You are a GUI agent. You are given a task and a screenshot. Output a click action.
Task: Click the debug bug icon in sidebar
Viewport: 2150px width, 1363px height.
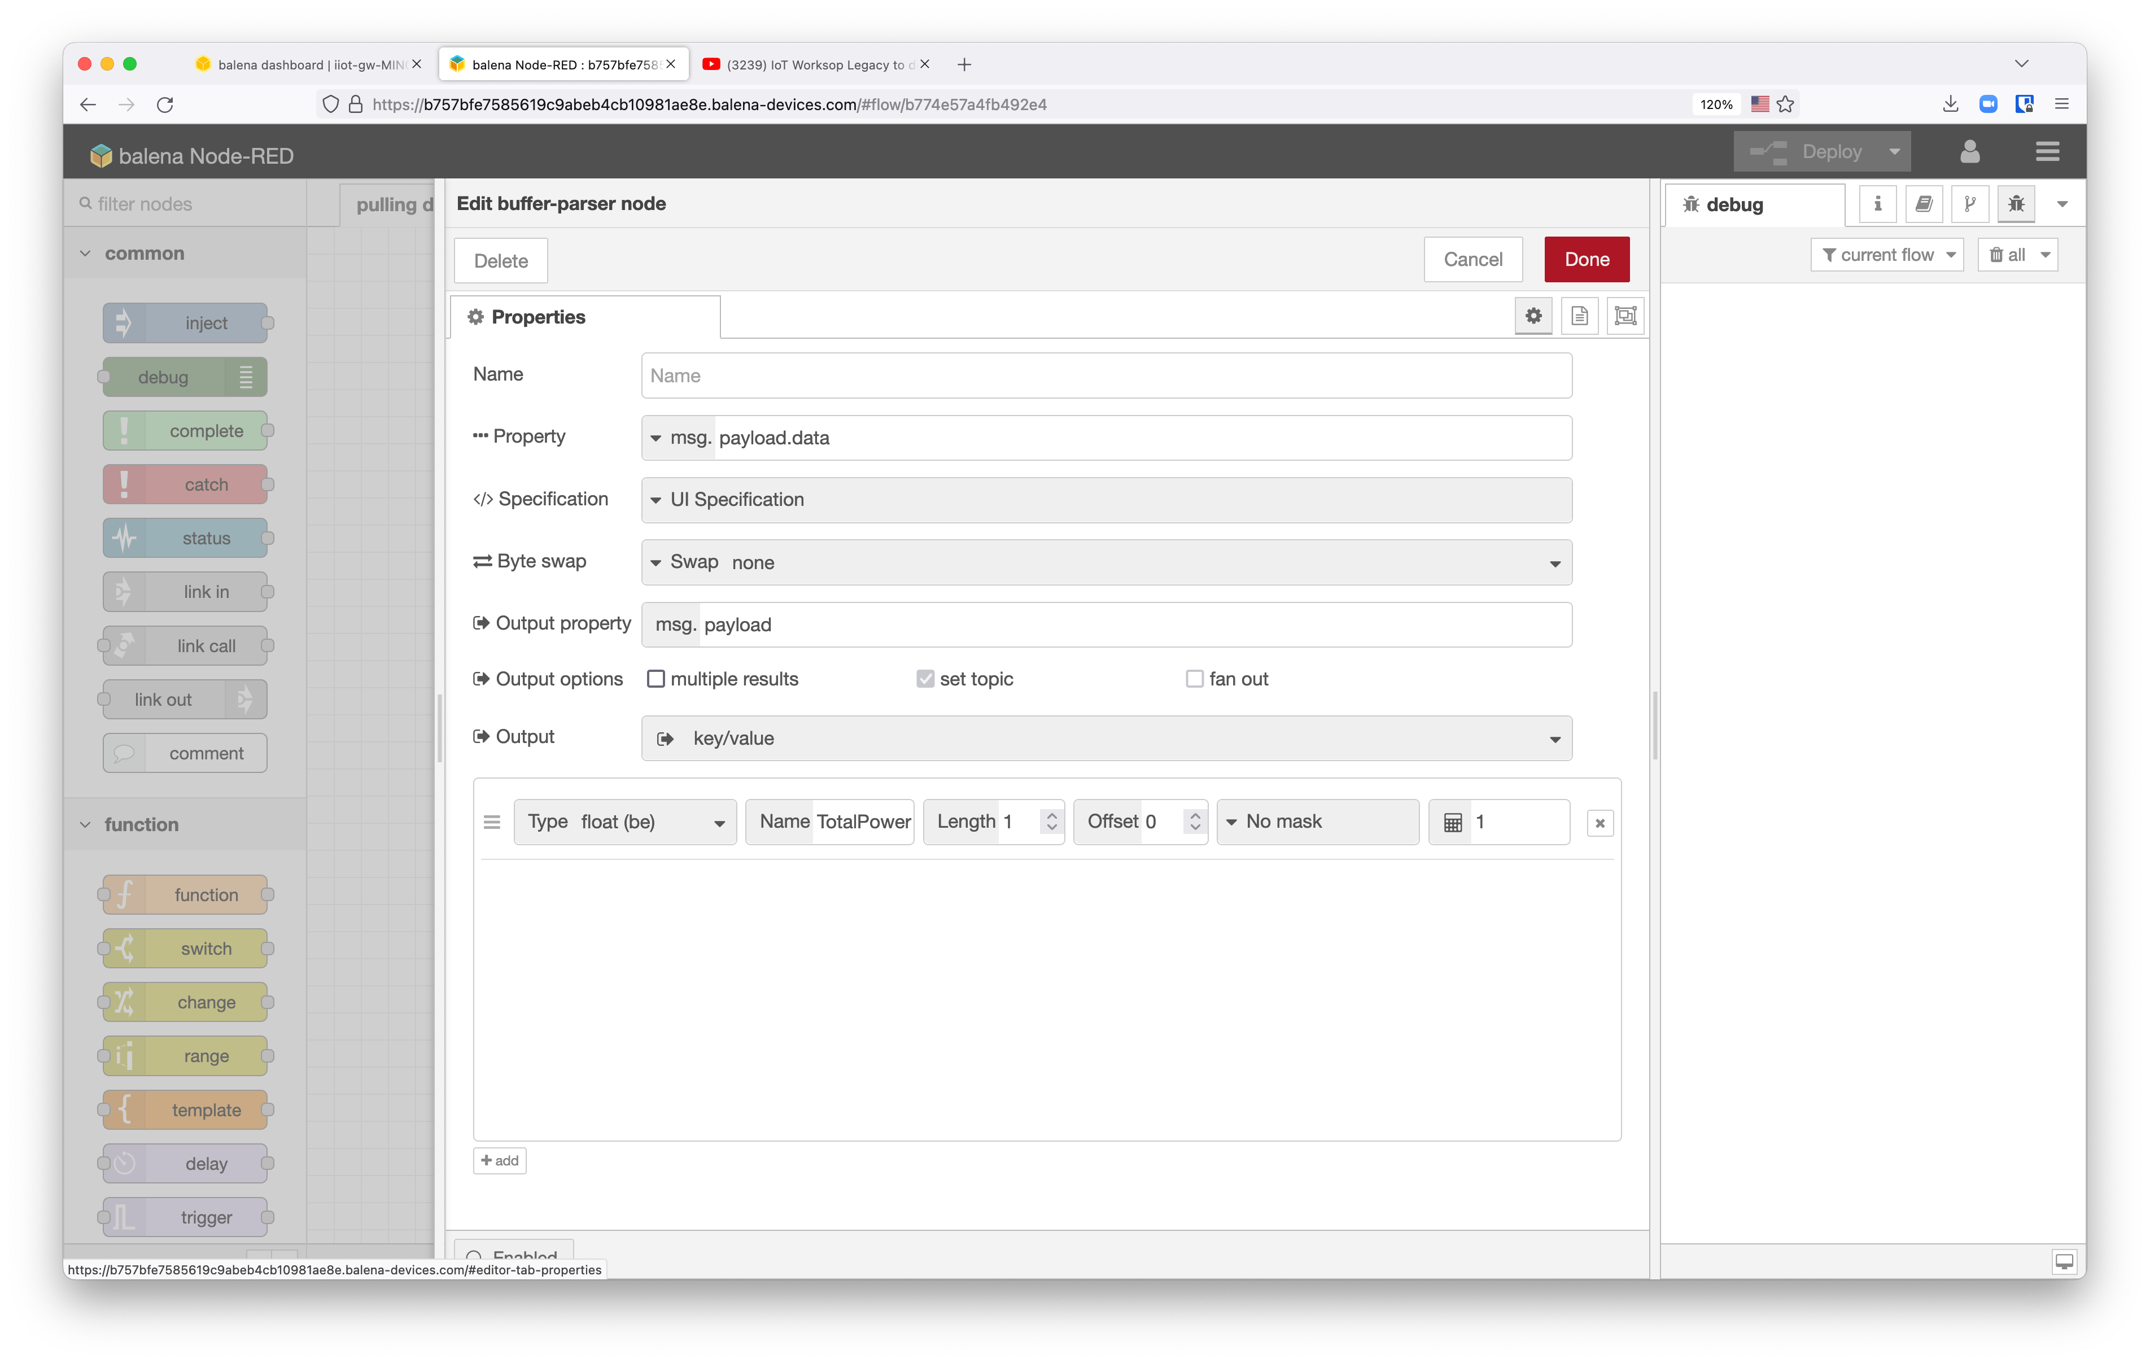point(2015,204)
